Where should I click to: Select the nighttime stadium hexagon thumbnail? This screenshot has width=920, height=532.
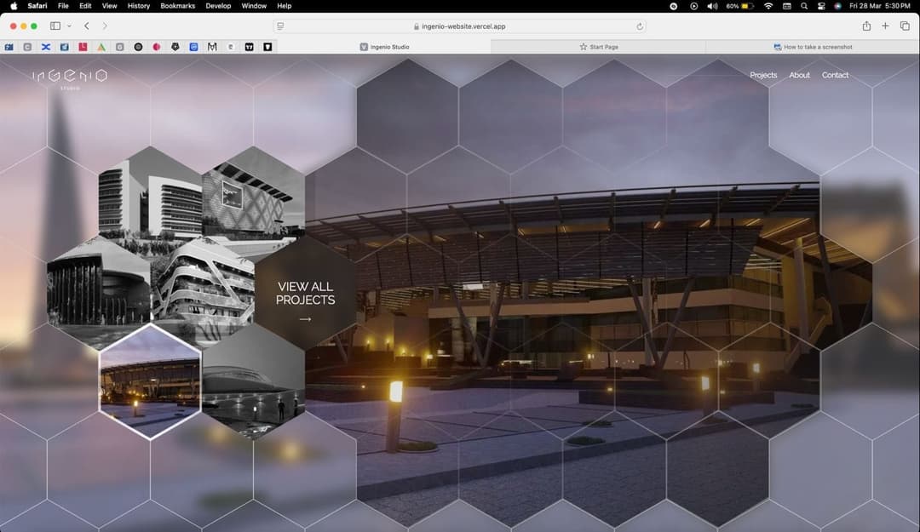coord(150,379)
